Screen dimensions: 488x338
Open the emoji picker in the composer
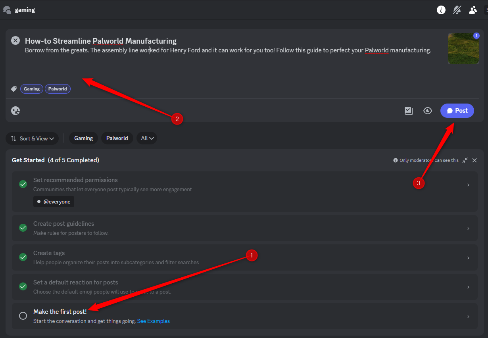click(x=15, y=111)
